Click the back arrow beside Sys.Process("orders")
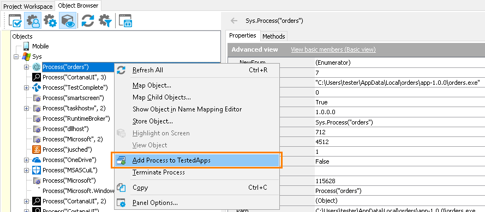Screen dimensions: 485x212 pos(234,21)
